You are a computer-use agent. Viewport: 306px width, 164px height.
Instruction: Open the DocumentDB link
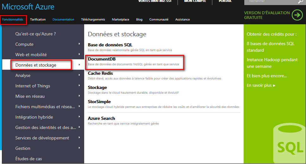click(x=102, y=59)
